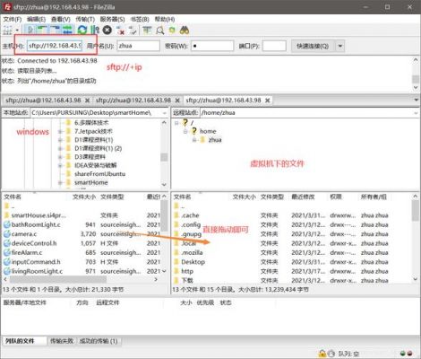Close the third sftp connection tab

(x=268, y=101)
